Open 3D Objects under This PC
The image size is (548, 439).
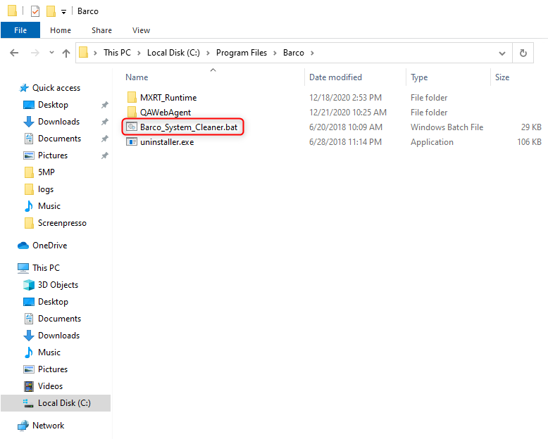click(x=58, y=285)
